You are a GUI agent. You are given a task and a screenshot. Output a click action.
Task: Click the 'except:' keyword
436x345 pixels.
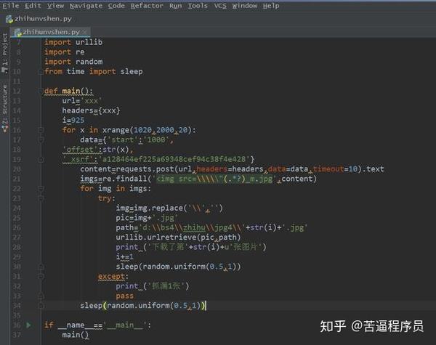113,276
